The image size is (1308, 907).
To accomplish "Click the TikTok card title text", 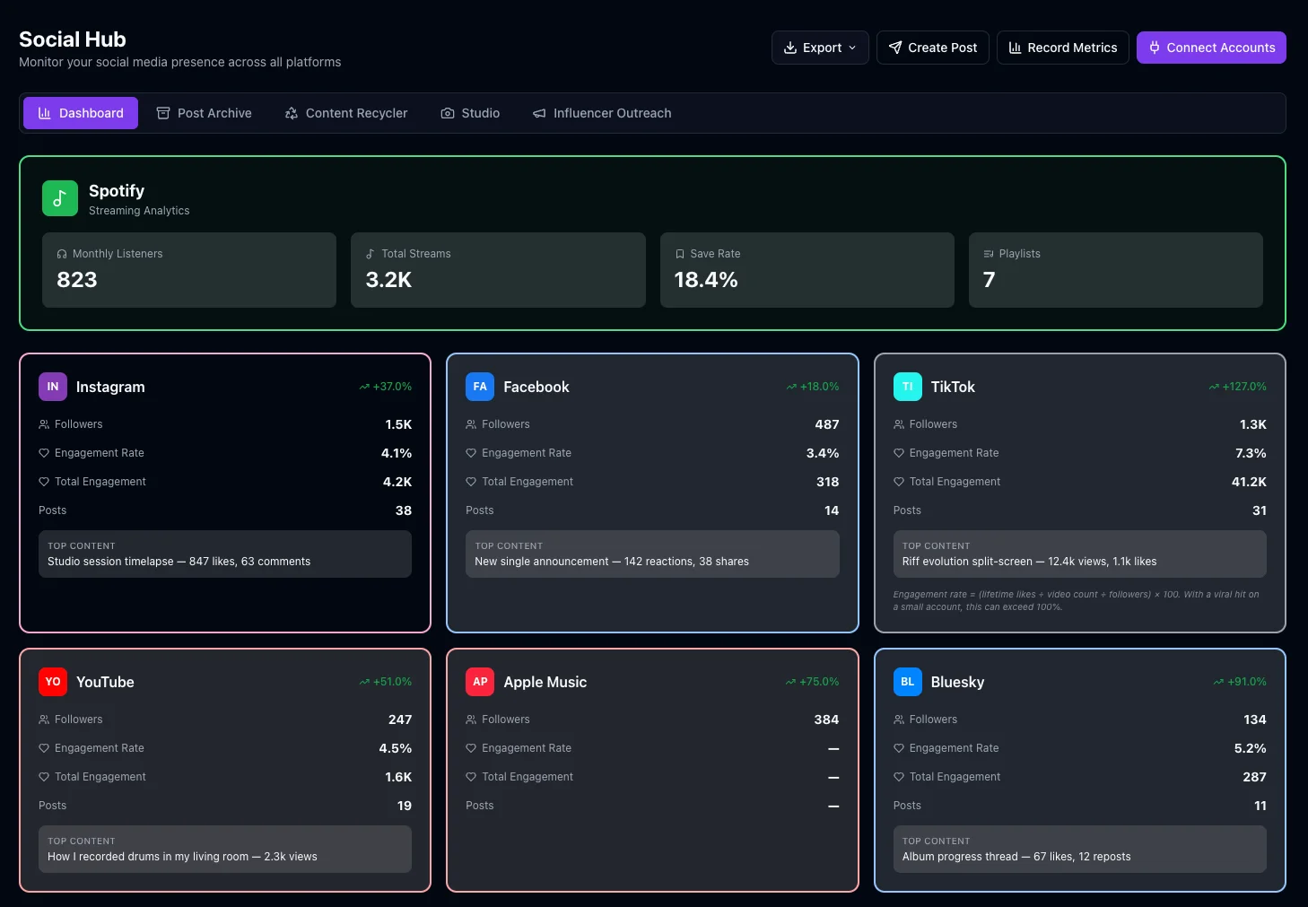I will [x=953, y=387].
